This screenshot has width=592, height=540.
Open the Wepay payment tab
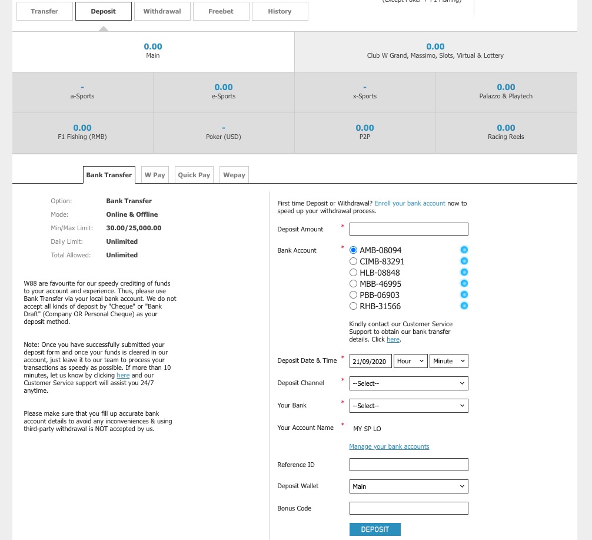click(234, 175)
